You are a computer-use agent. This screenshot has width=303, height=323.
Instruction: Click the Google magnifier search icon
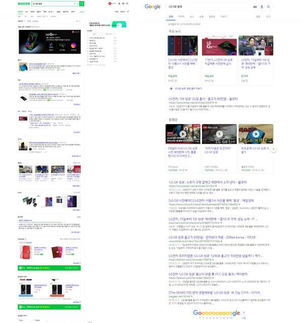point(269,7)
